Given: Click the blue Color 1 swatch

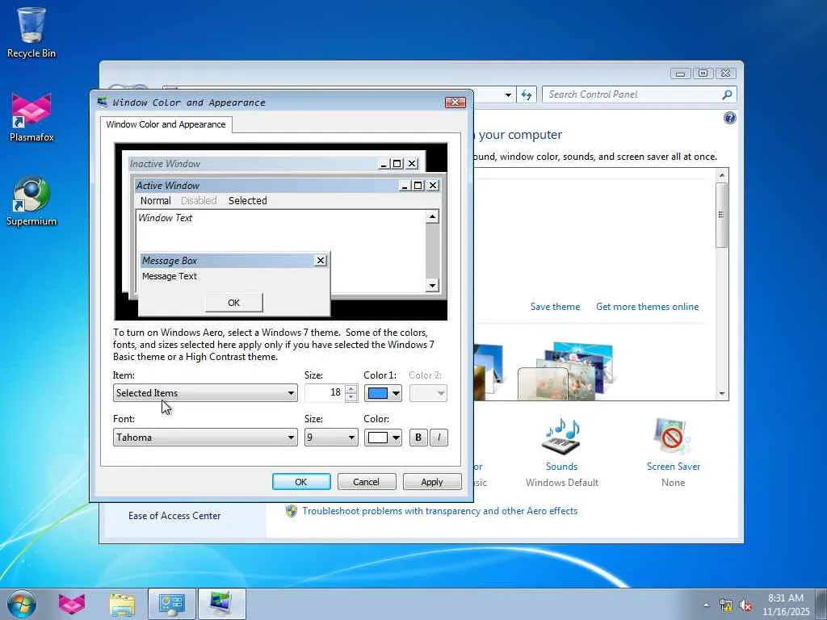Looking at the screenshot, I should point(378,393).
